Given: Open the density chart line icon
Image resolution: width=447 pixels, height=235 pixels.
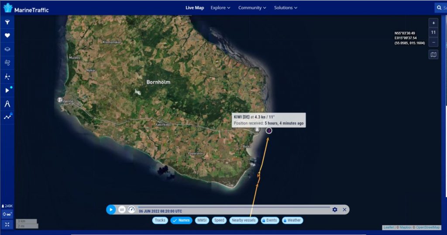Looking at the screenshot, I should tap(7, 117).
